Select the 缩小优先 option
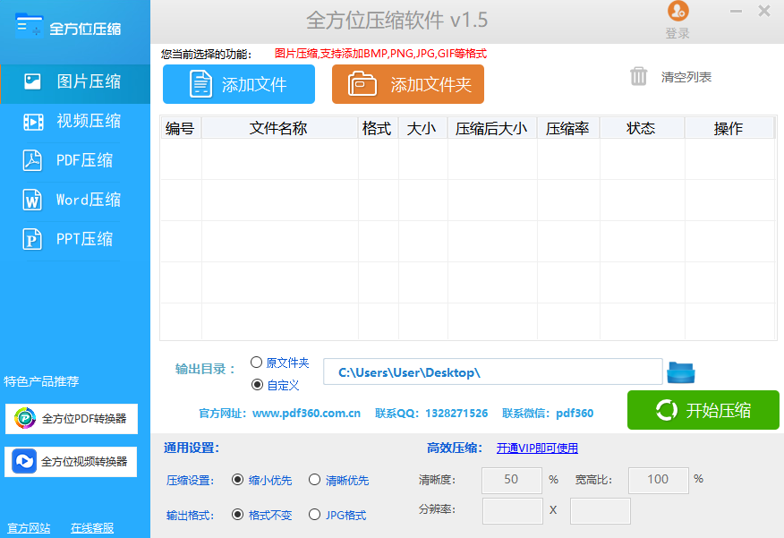Image resolution: width=784 pixels, height=538 pixels. [237, 480]
